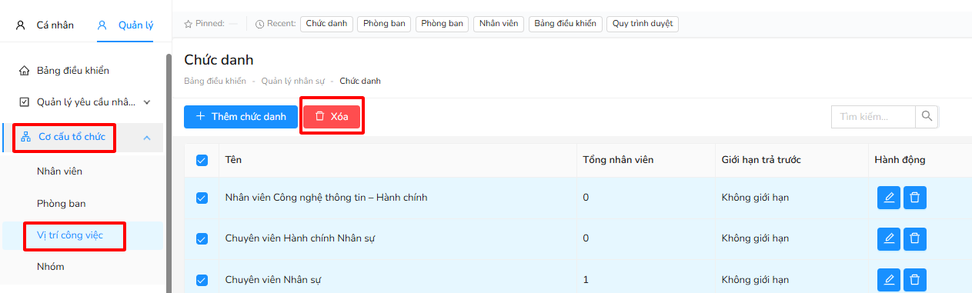Open Nhân viên in sidebar
Image resolution: width=972 pixels, height=293 pixels.
click(x=59, y=171)
